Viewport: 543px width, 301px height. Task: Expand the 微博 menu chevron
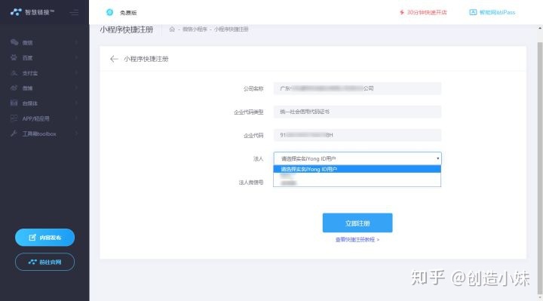76,88
